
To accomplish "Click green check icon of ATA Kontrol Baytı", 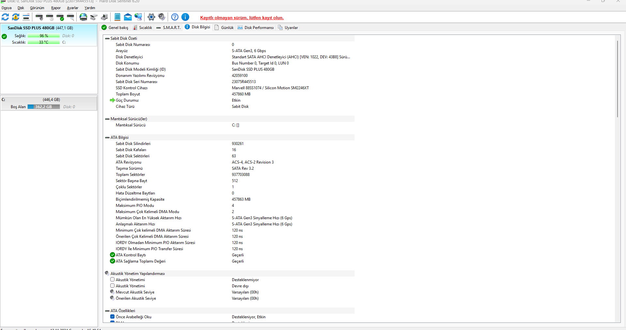I will (113, 255).
